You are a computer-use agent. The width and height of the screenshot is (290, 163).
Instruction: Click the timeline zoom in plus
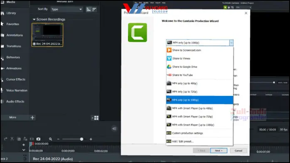tap(91, 139)
